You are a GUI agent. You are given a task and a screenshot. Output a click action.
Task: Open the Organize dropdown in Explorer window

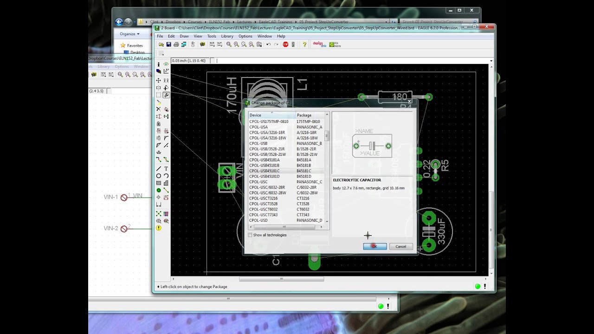(x=129, y=34)
